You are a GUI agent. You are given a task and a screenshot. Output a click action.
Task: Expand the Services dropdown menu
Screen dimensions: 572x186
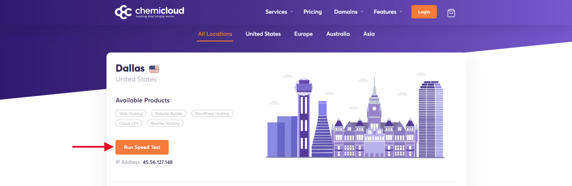[279, 12]
